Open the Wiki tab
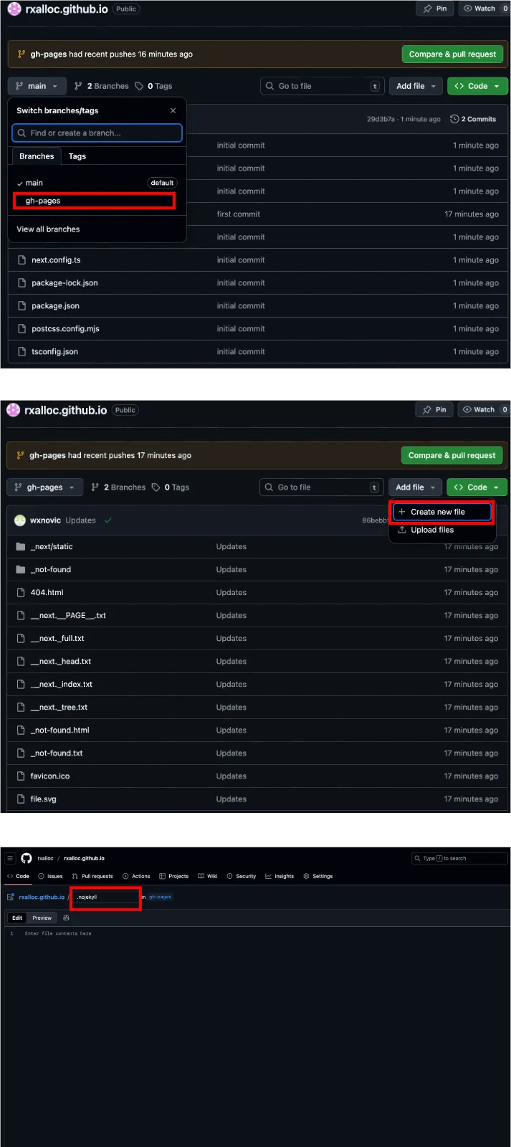This screenshot has height=1147, width=511. 208,876
